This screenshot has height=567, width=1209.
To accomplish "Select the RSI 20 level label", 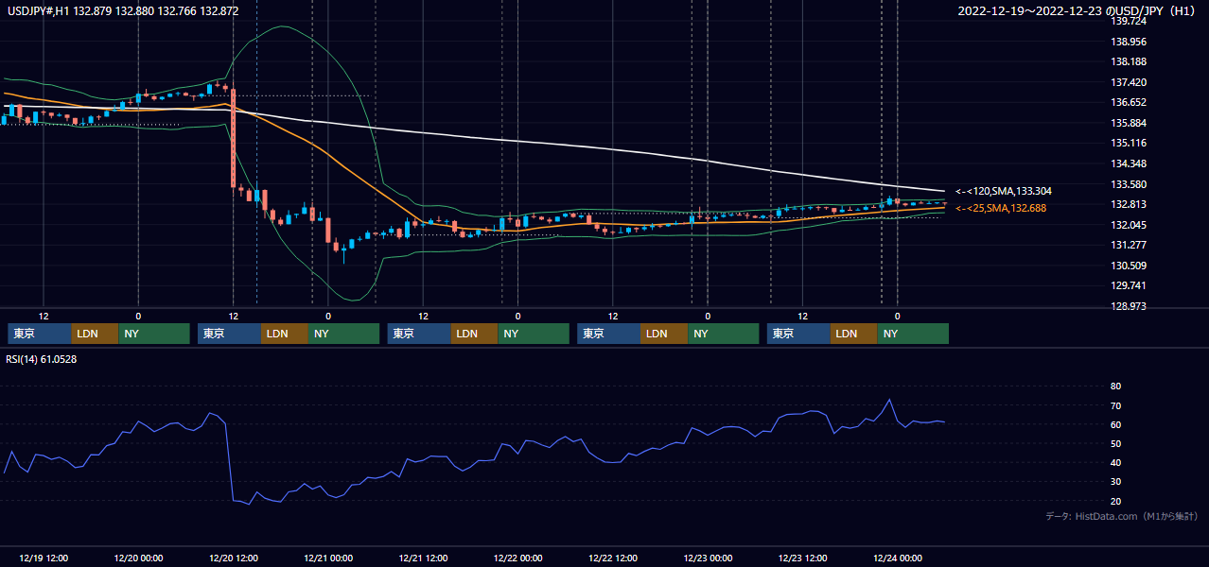I will (x=1115, y=501).
